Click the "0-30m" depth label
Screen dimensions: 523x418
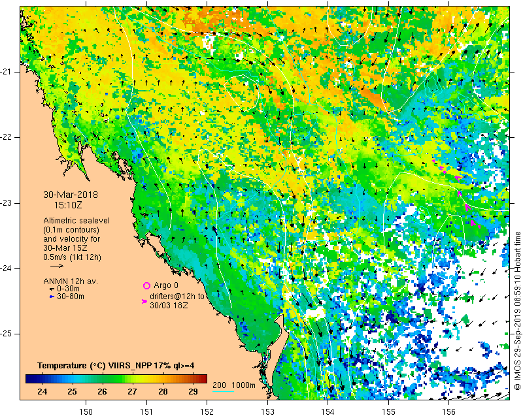click(x=69, y=289)
